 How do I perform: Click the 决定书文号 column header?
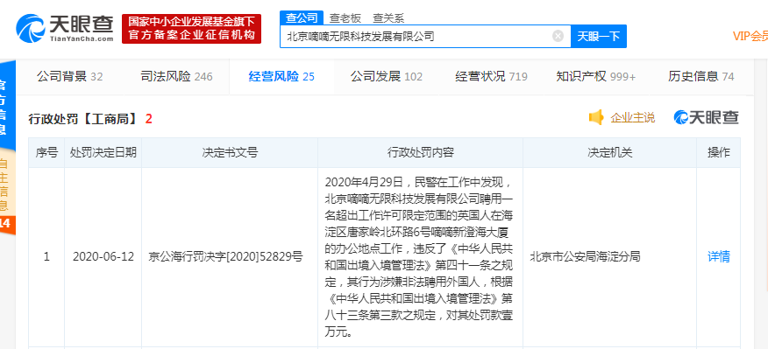click(230, 152)
